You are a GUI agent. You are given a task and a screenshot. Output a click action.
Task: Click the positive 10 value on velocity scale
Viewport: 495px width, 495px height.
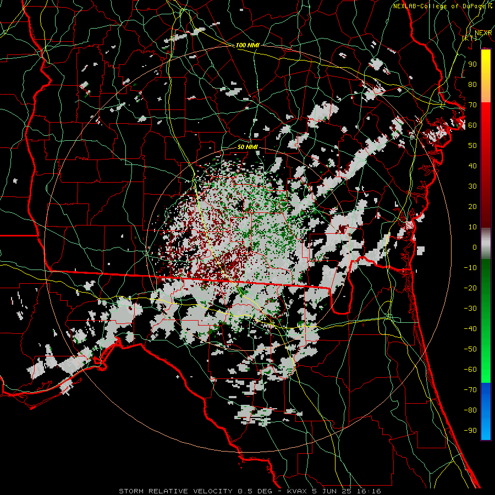[472, 227]
